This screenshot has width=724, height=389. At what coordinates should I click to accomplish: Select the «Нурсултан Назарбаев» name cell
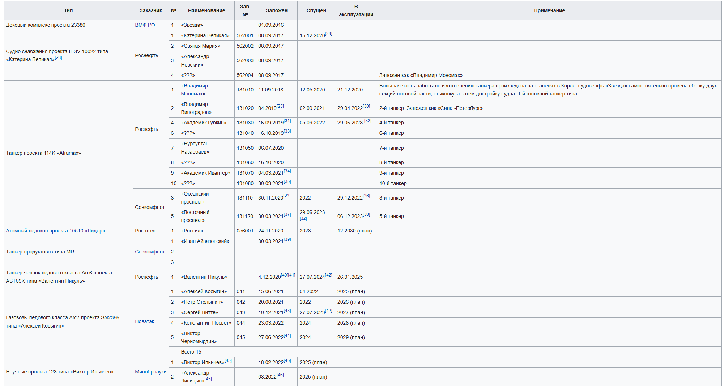point(206,148)
